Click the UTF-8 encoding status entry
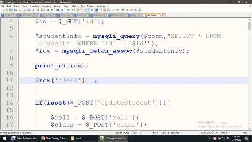The width and height of the screenshot is (252, 142). pyautogui.click(x=224, y=133)
